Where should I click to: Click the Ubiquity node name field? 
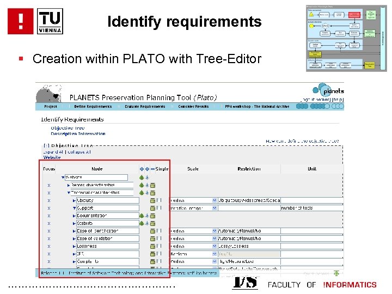[108, 200]
